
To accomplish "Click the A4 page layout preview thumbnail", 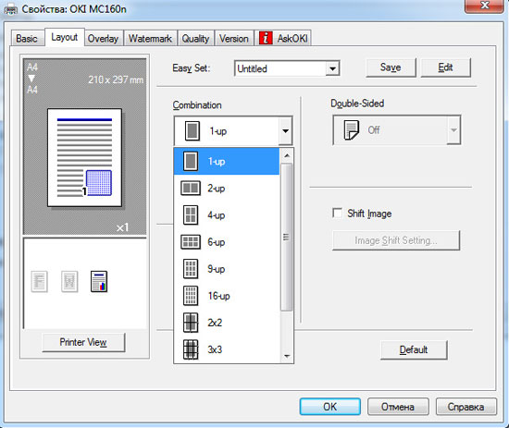I will [84, 157].
